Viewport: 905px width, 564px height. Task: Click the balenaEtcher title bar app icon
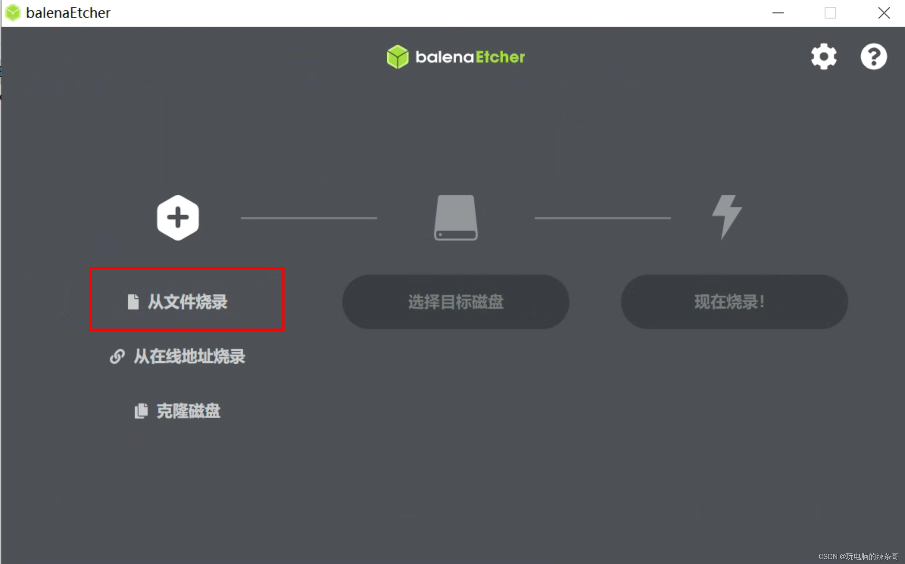13,13
